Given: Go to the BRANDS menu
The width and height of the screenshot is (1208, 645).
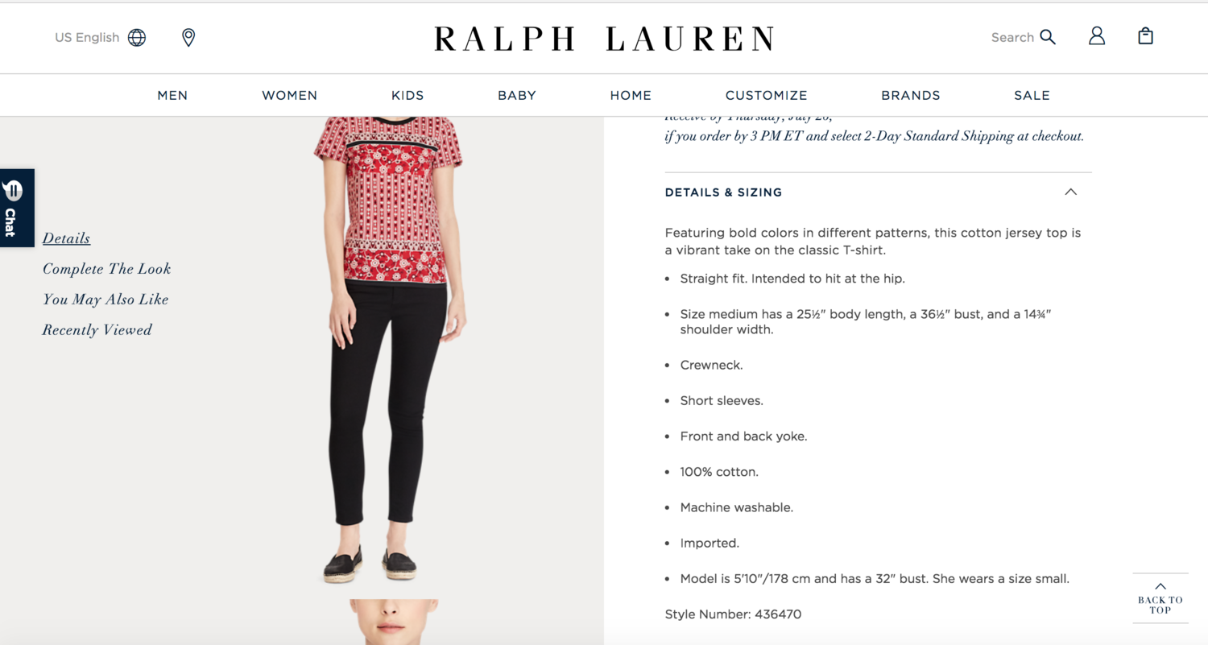Looking at the screenshot, I should 911,95.
